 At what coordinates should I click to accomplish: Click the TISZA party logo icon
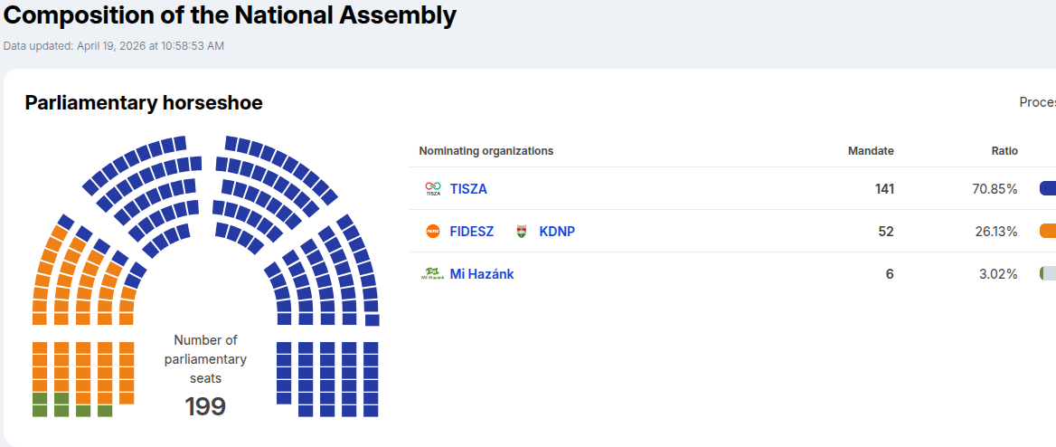(433, 189)
